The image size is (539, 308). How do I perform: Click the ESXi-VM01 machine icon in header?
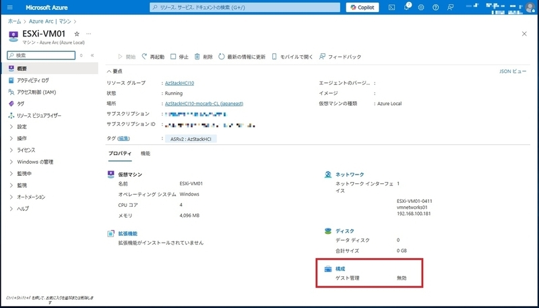point(13,36)
